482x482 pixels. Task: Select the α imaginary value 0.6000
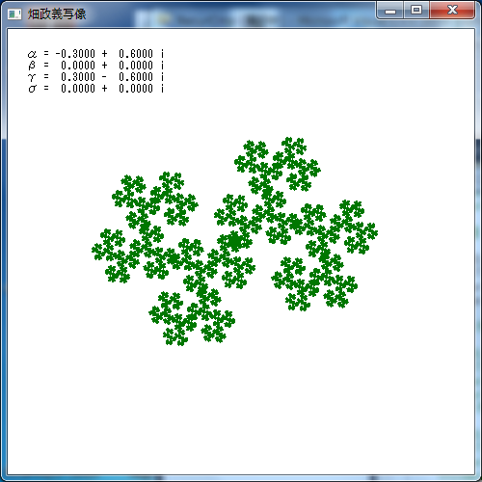[136, 54]
